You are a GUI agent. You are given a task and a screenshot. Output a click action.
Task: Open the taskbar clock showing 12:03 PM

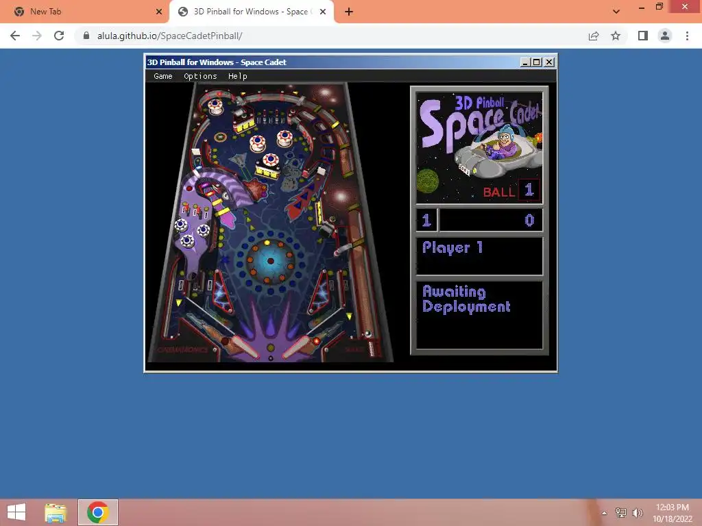(x=672, y=513)
